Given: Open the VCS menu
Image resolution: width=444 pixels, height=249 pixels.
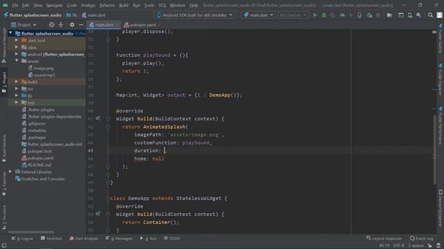Looking at the screenshot, I should pos(162,6).
